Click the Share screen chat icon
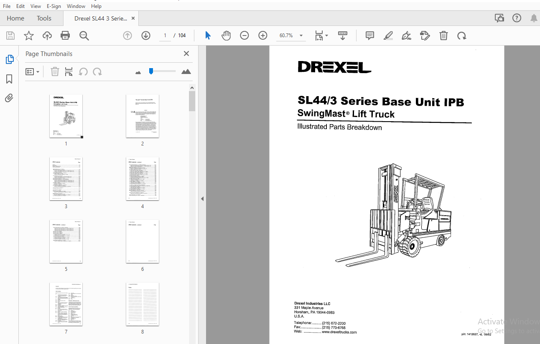540x344 pixels. pyautogui.click(x=499, y=18)
